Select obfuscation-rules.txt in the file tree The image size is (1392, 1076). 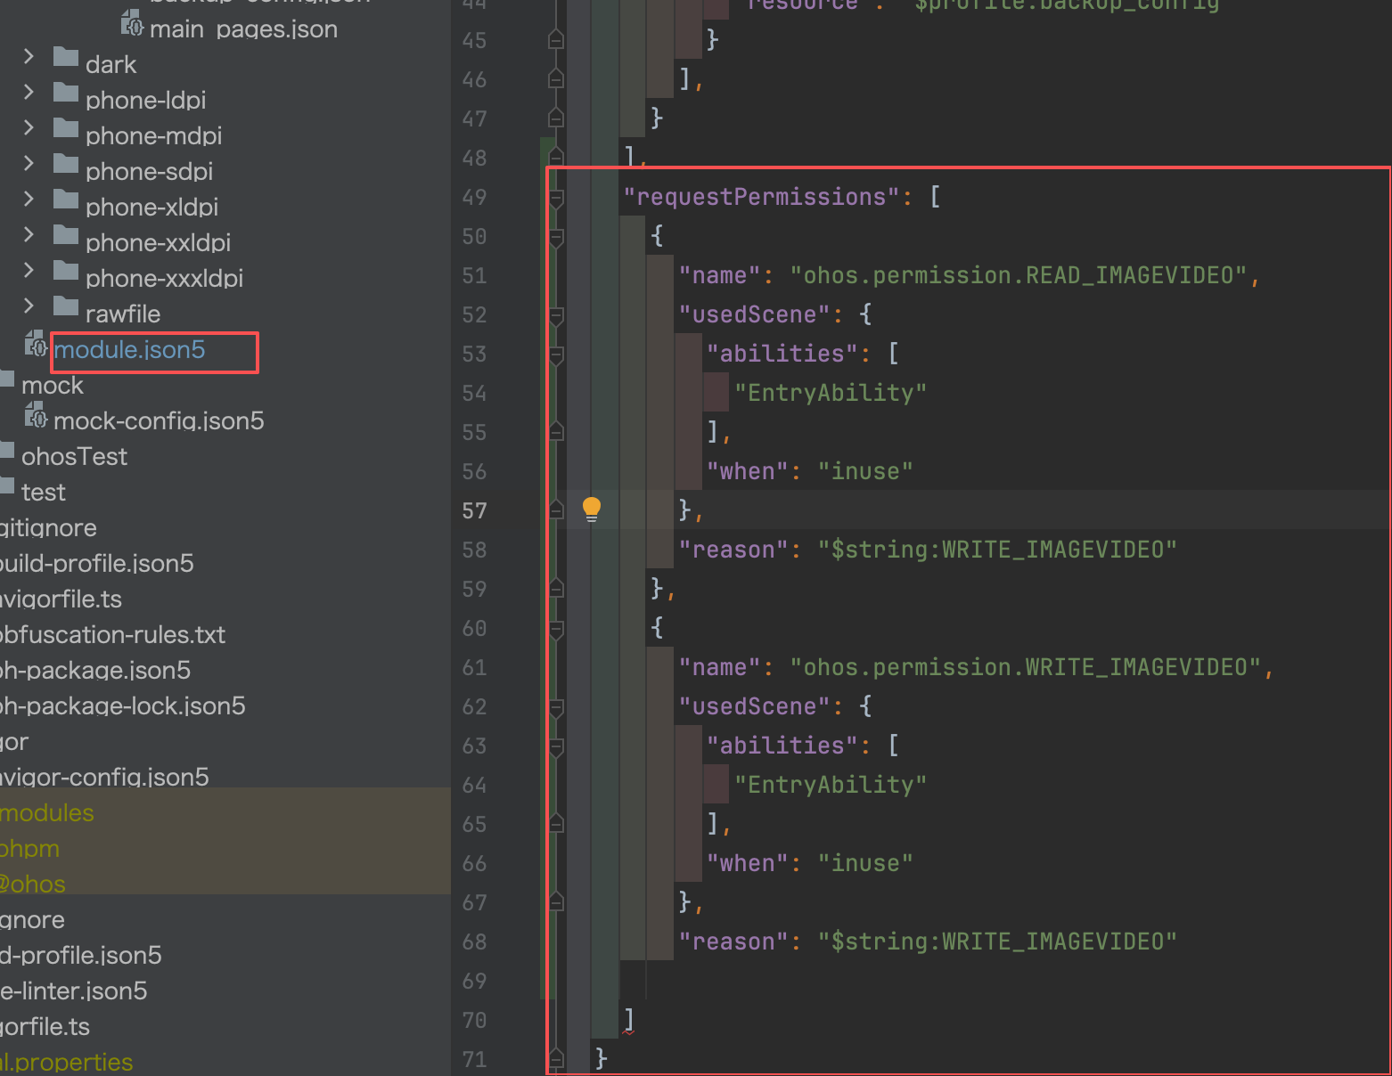point(112,635)
